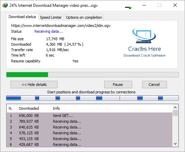Click the Hide details button
This screenshot has width=185, height=152.
pos(34,85)
